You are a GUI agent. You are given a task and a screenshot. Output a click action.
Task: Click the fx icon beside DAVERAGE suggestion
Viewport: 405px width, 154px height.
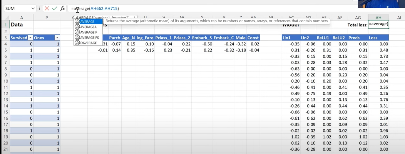[77, 43]
